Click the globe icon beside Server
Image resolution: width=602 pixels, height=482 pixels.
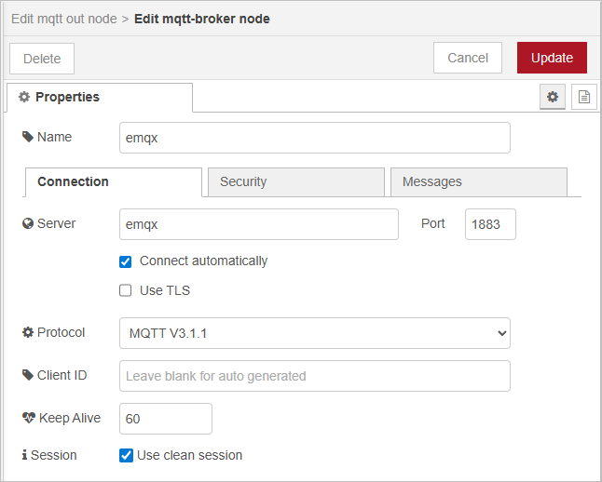tap(28, 224)
